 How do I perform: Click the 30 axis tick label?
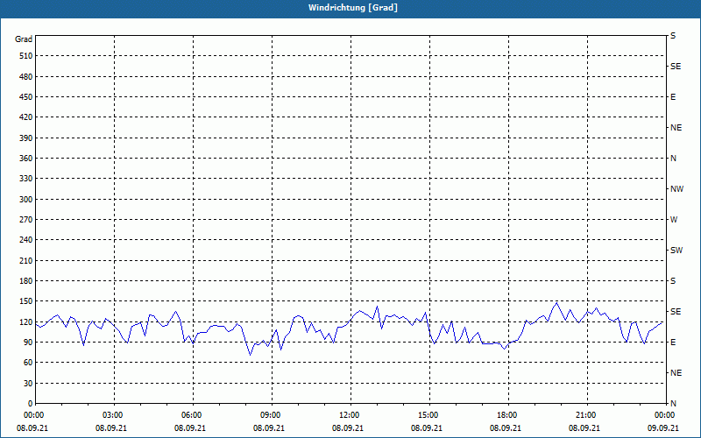coord(28,383)
